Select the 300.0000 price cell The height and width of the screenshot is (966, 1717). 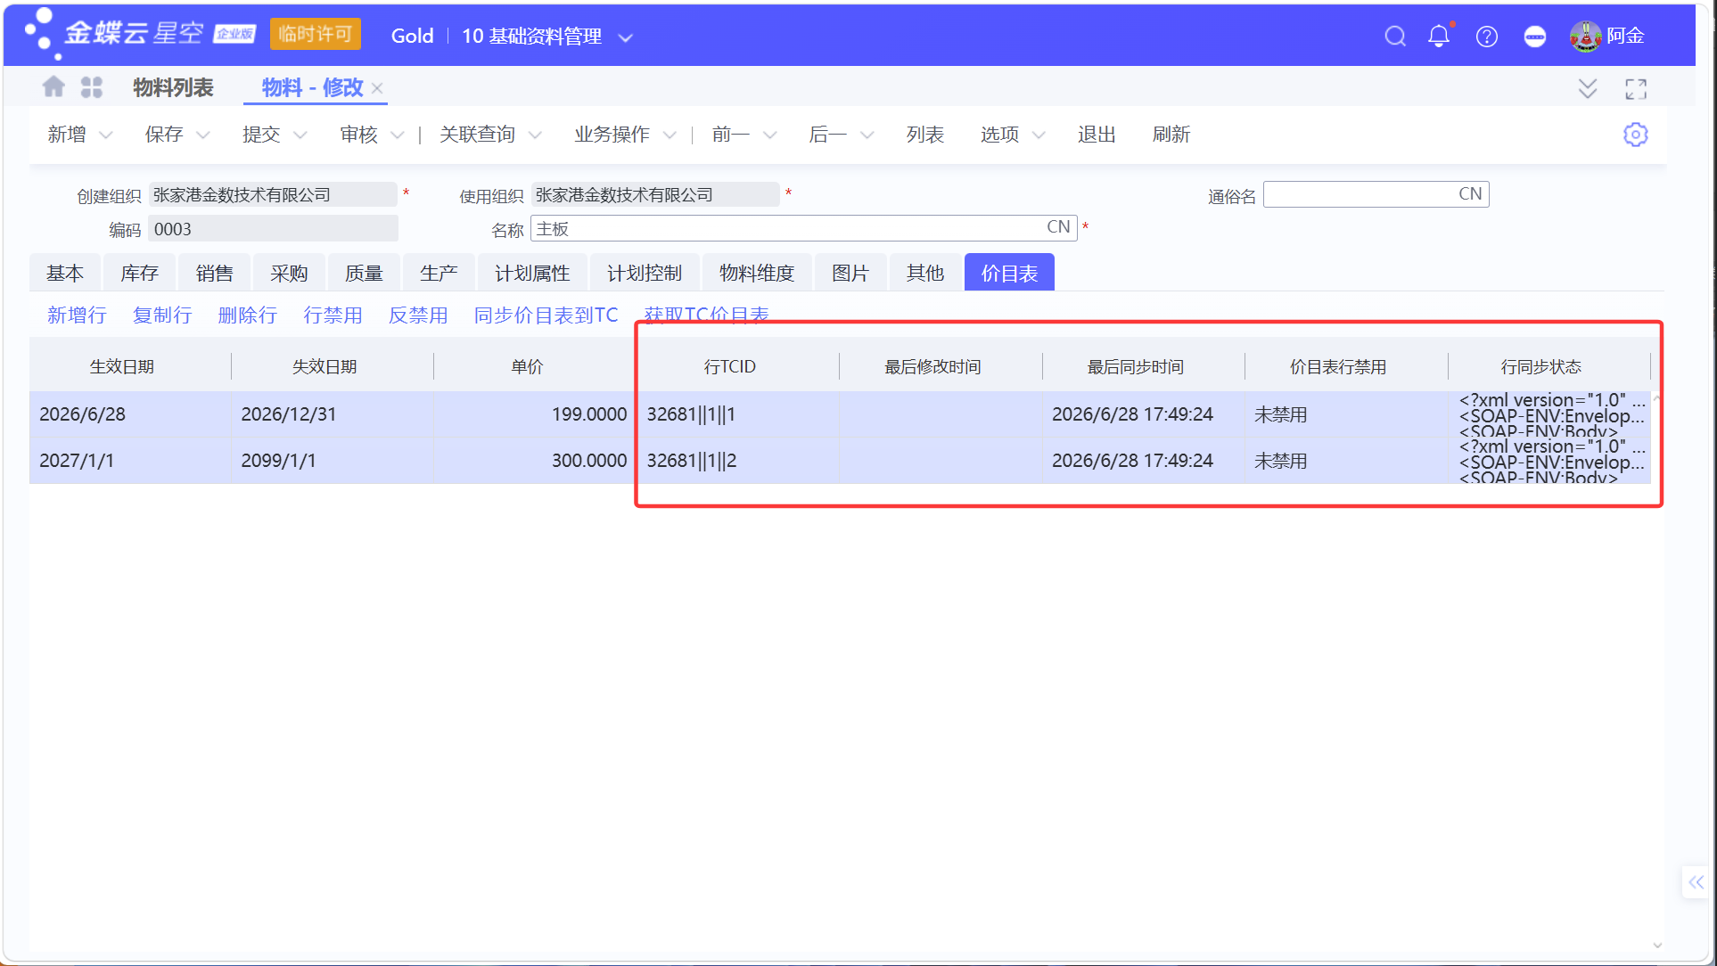click(x=535, y=461)
